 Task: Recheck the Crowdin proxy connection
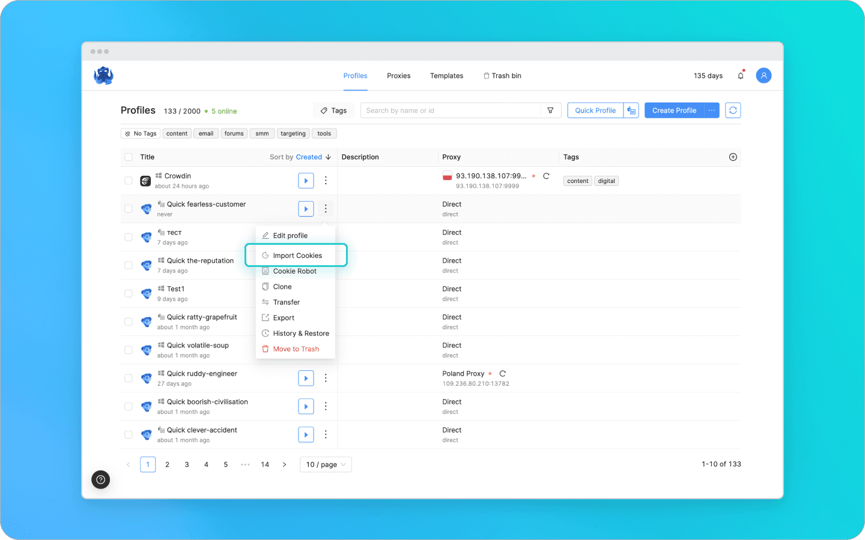point(546,176)
